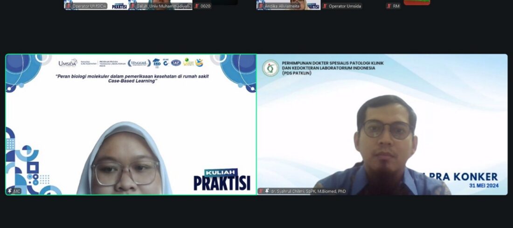Viewport: 513px width, 228px height.
Task: Click the muted mic icon on Operator UMSIDA's first thumbnail
Action: point(68,6)
